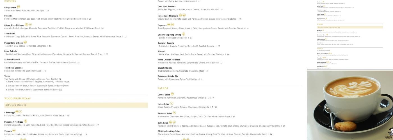This screenshot has width=393, height=140.
Task: Click the SALADS section heading
Action: 163,88
